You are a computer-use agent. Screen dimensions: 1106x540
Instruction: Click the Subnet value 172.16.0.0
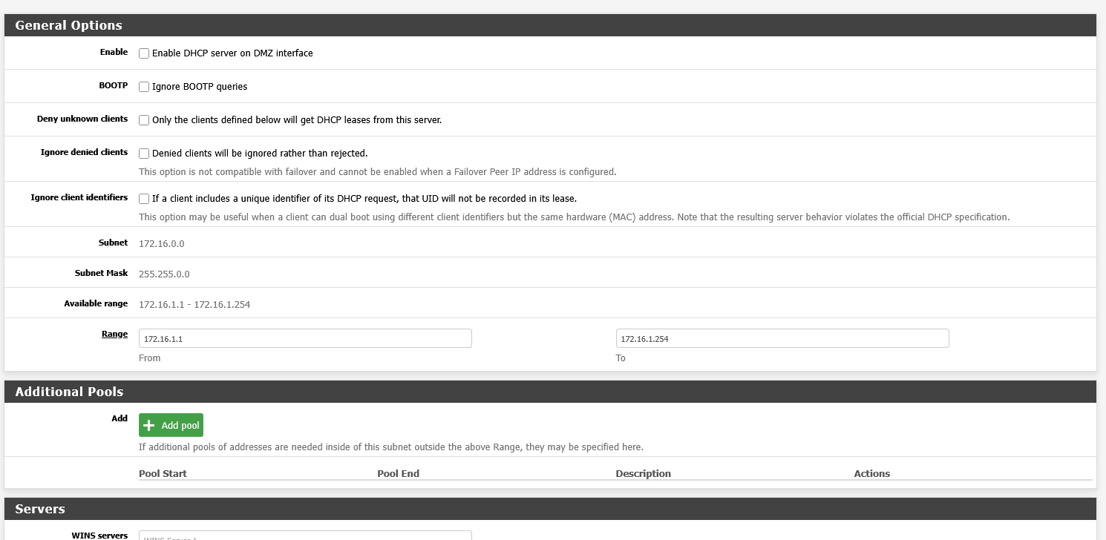point(161,243)
